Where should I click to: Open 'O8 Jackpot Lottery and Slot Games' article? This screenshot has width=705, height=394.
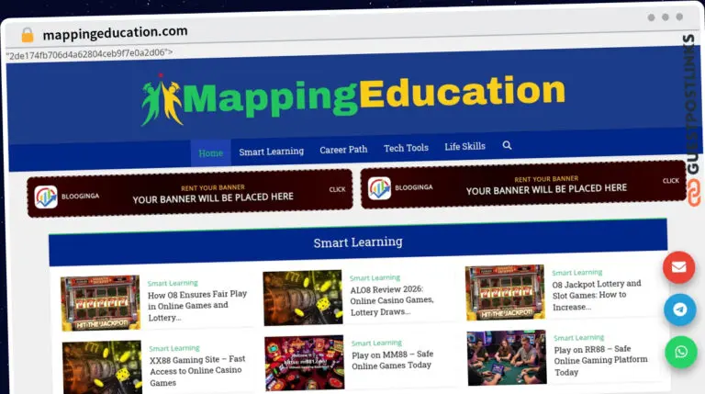(x=597, y=295)
